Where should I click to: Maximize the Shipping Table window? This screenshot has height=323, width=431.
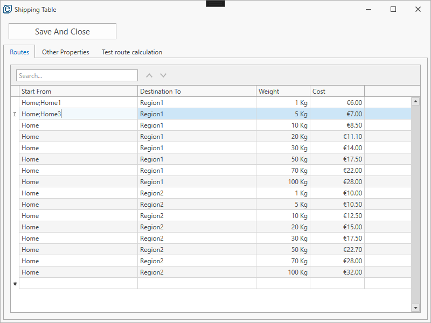click(x=393, y=9)
